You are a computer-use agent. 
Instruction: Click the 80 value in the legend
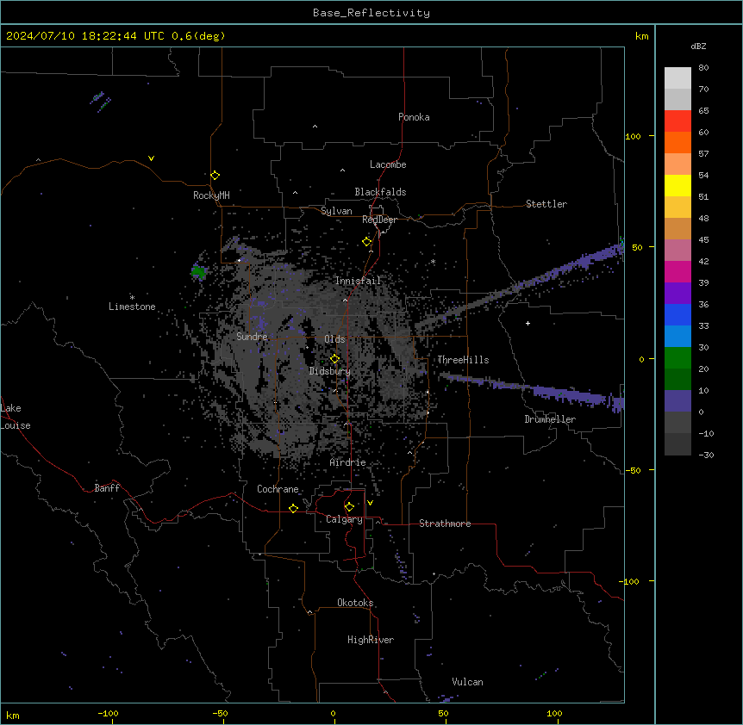(703, 68)
